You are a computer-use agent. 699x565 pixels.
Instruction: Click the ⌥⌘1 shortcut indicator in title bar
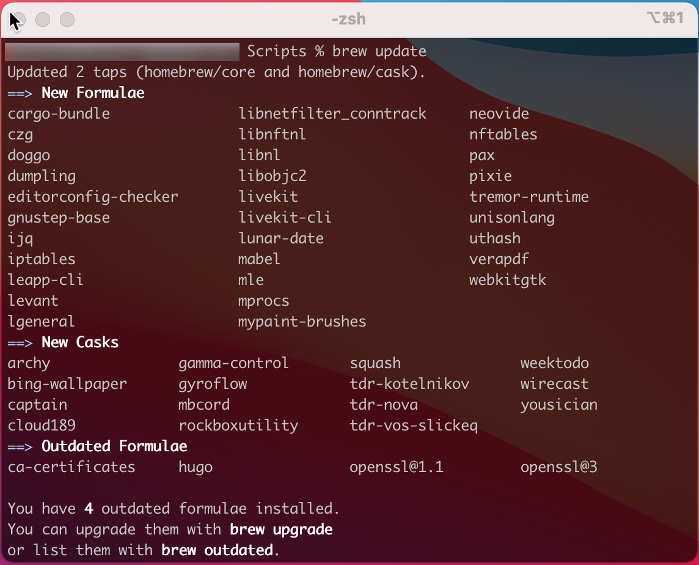point(665,18)
